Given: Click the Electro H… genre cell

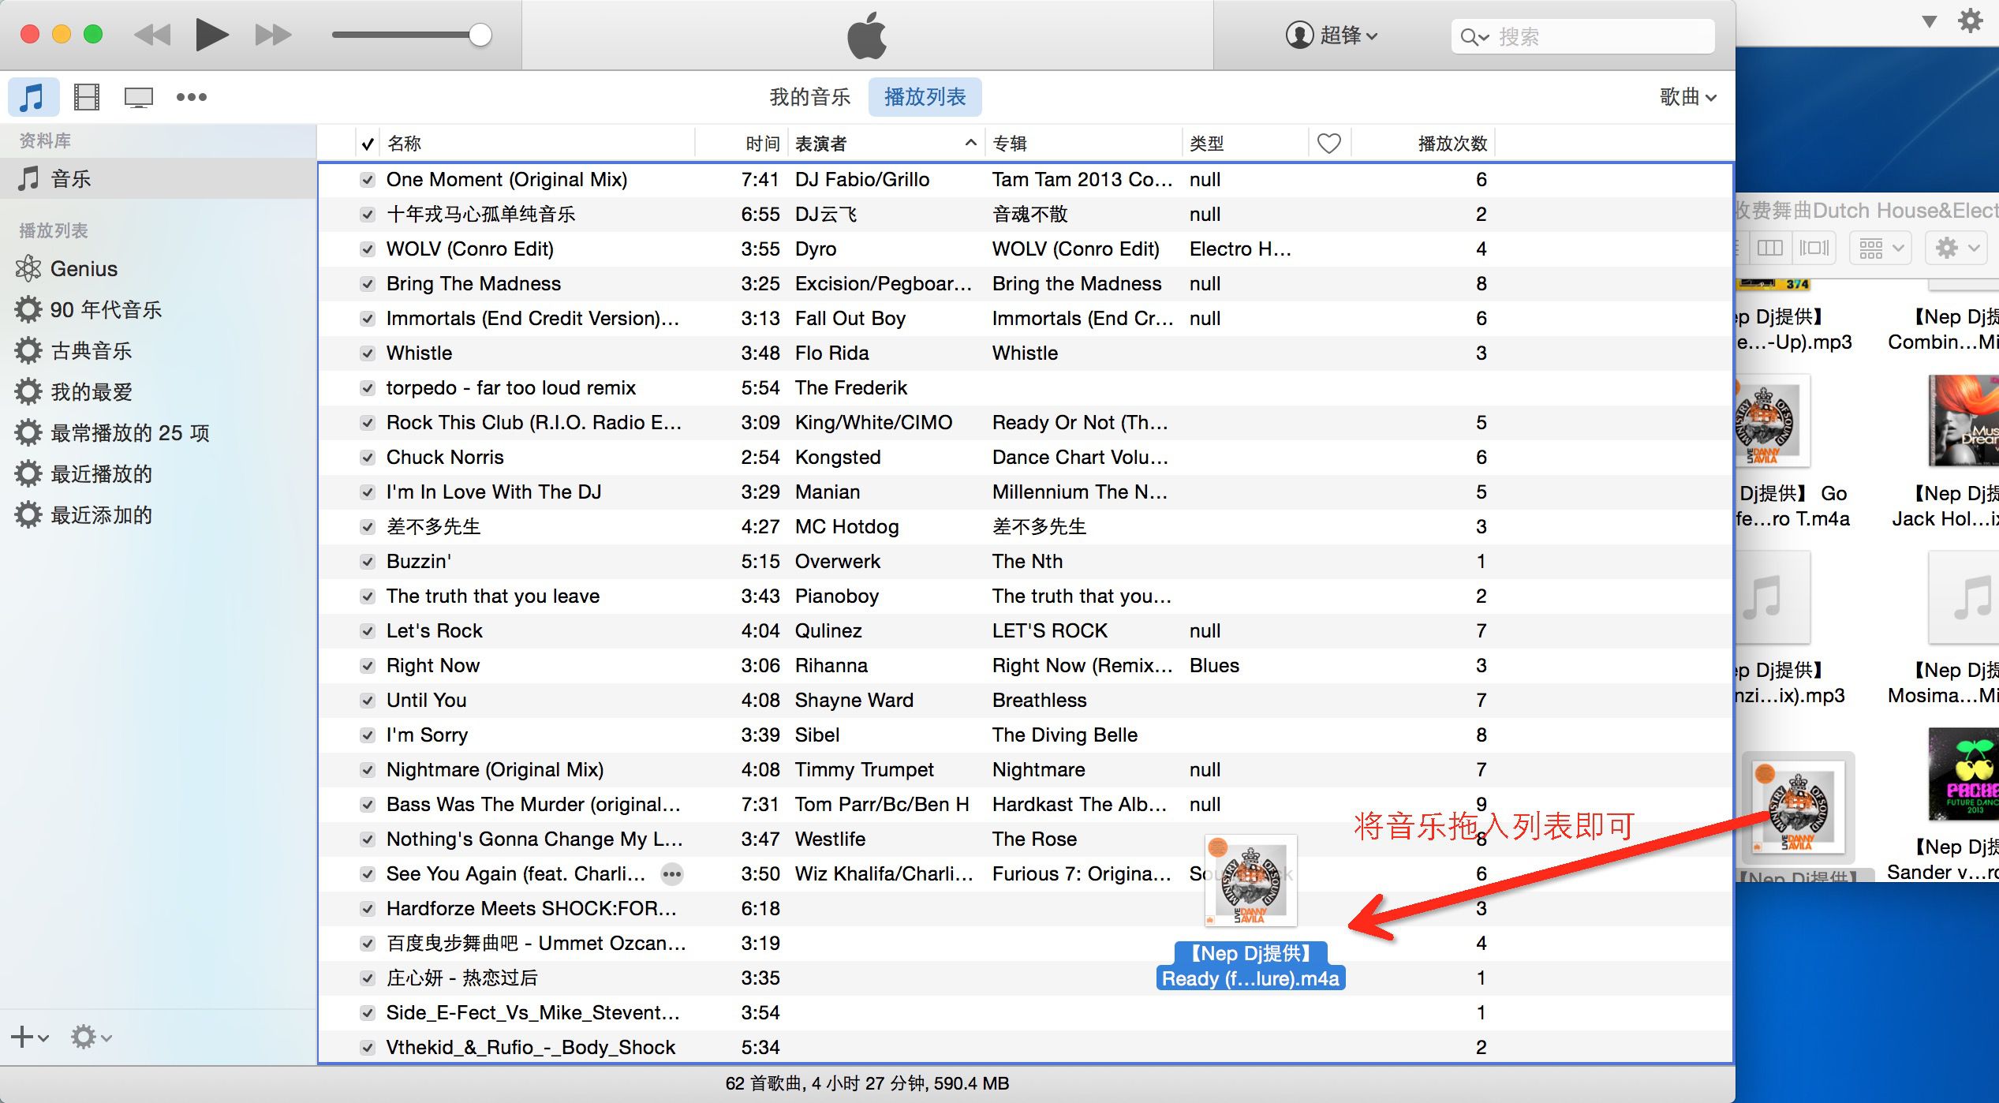Looking at the screenshot, I should coord(1241,249).
